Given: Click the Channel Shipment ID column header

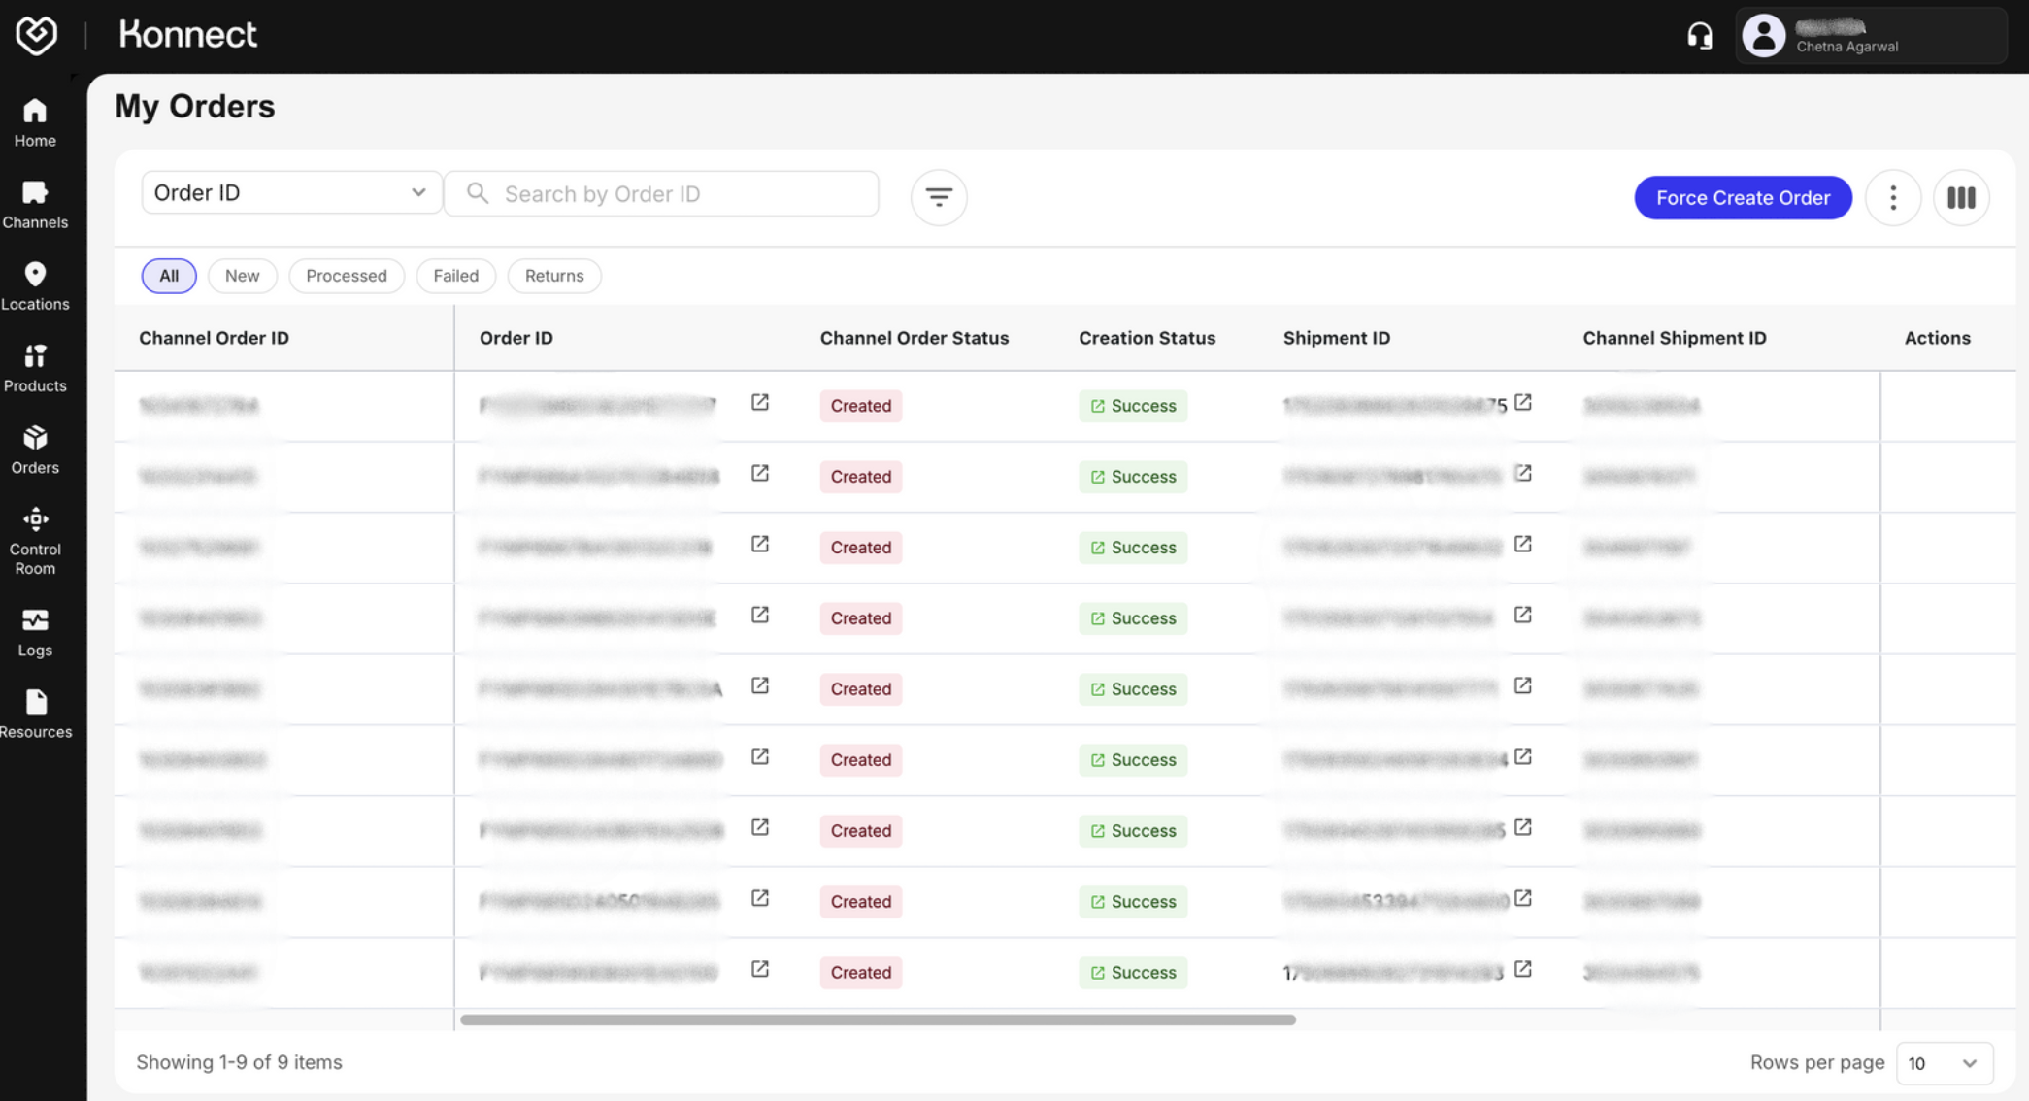Looking at the screenshot, I should click(x=1674, y=338).
